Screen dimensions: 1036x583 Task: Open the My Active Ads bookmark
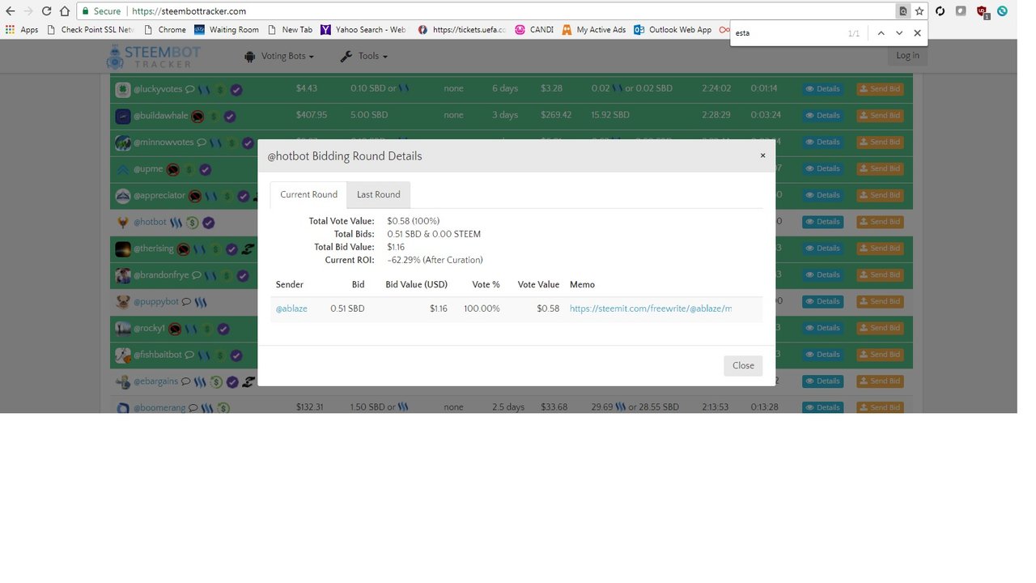point(594,30)
